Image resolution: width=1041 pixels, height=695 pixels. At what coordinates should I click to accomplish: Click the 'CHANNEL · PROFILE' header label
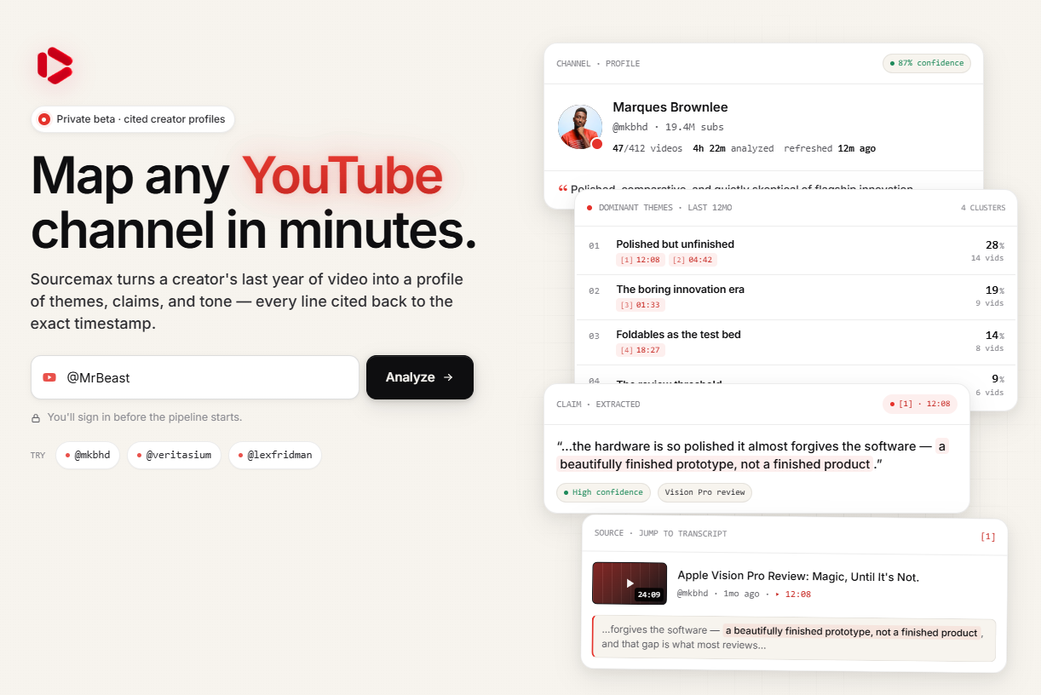(x=598, y=63)
